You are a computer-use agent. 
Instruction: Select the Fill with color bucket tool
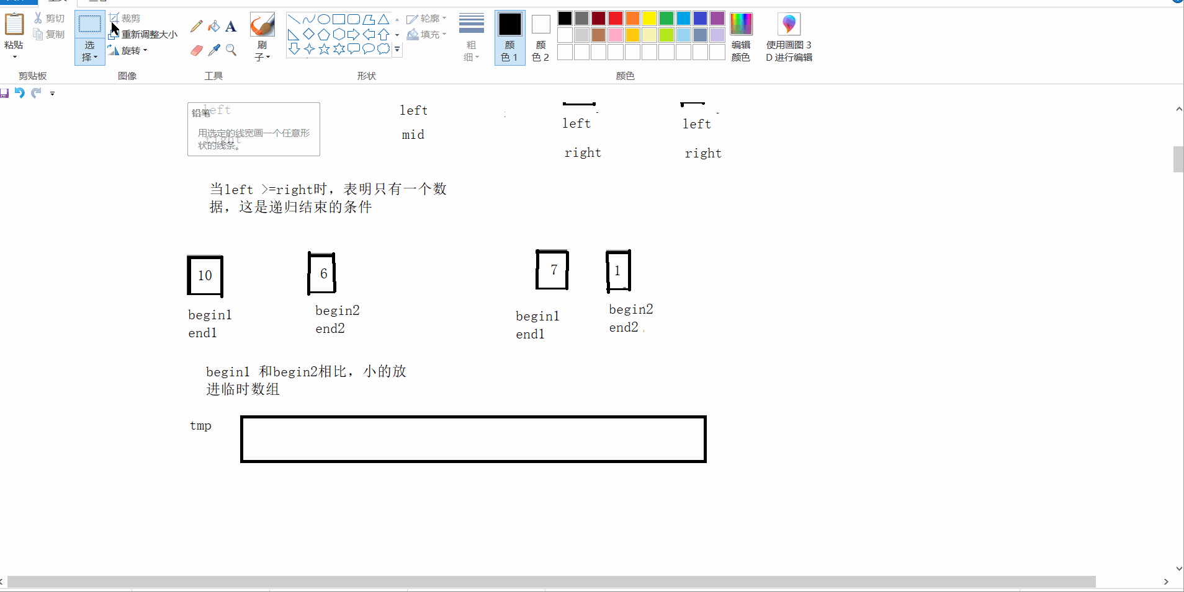213,26
